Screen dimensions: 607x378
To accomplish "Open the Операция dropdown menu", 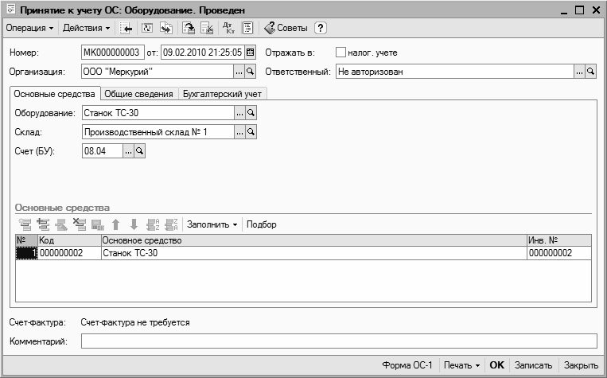I will pyautogui.click(x=30, y=28).
